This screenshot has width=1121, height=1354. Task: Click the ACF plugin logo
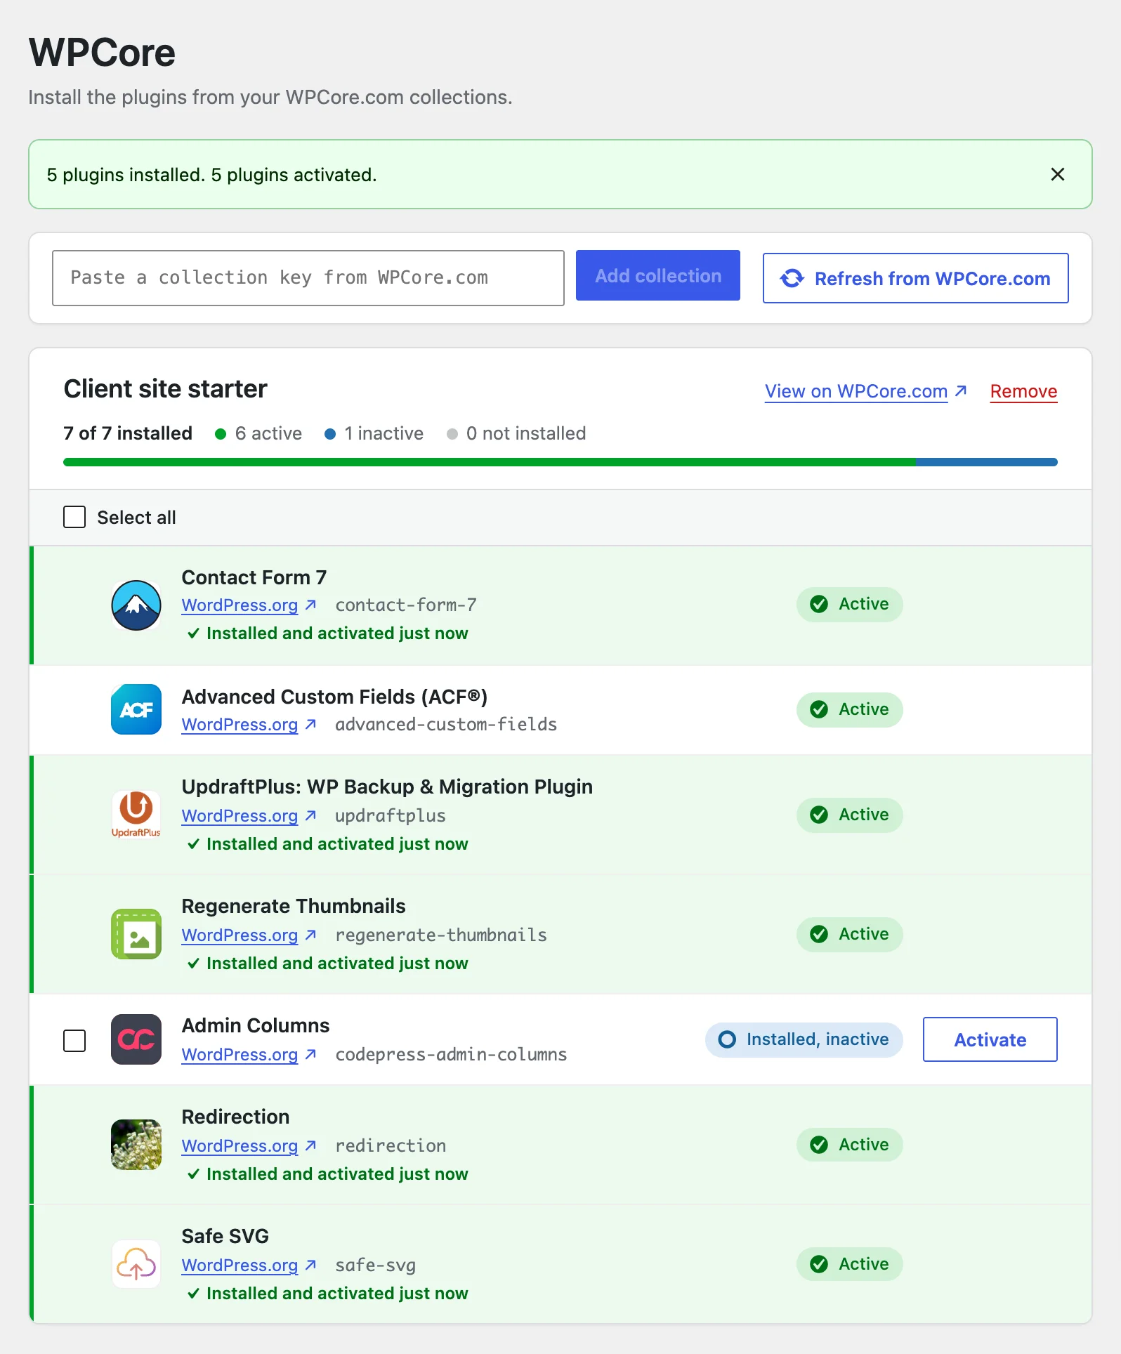pos(136,709)
